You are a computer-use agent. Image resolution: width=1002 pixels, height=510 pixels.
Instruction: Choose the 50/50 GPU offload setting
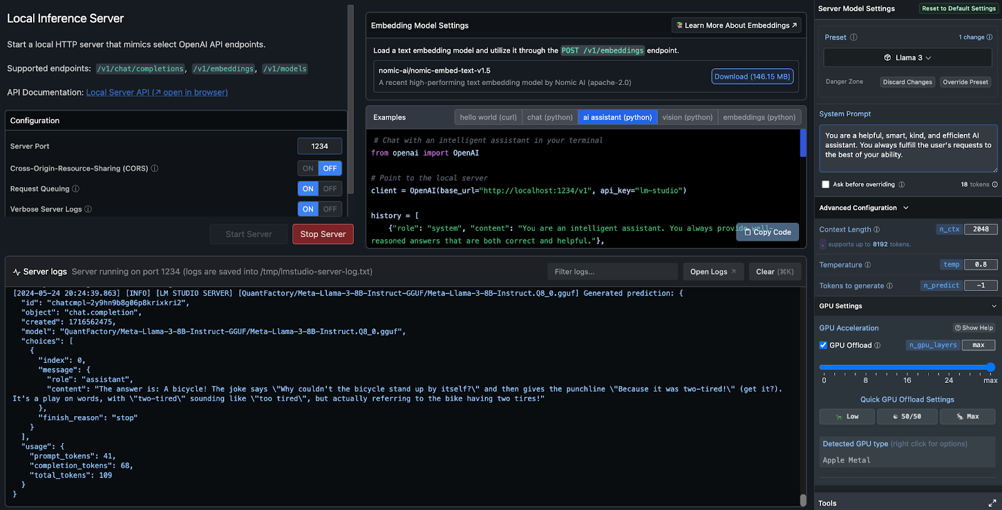point(907,417)
